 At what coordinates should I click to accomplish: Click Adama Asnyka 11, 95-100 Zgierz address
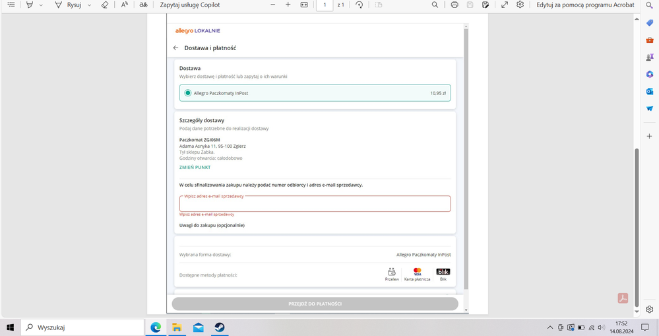[212, 146]
